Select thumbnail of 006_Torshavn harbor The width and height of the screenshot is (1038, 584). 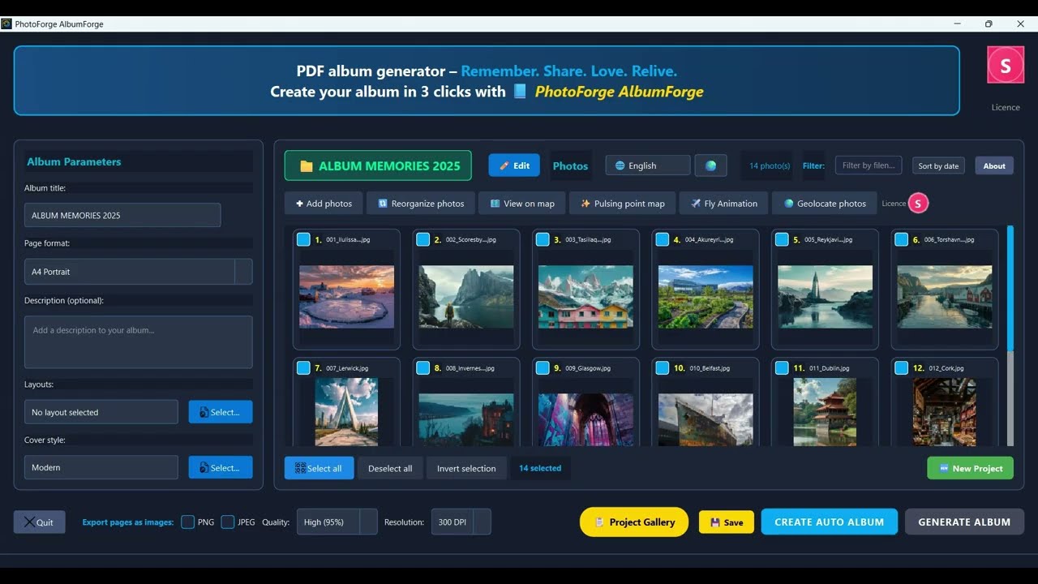point(945,297)
